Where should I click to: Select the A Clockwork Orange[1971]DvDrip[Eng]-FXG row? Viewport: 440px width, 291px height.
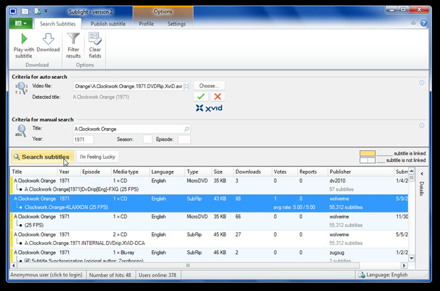point(209,185)
